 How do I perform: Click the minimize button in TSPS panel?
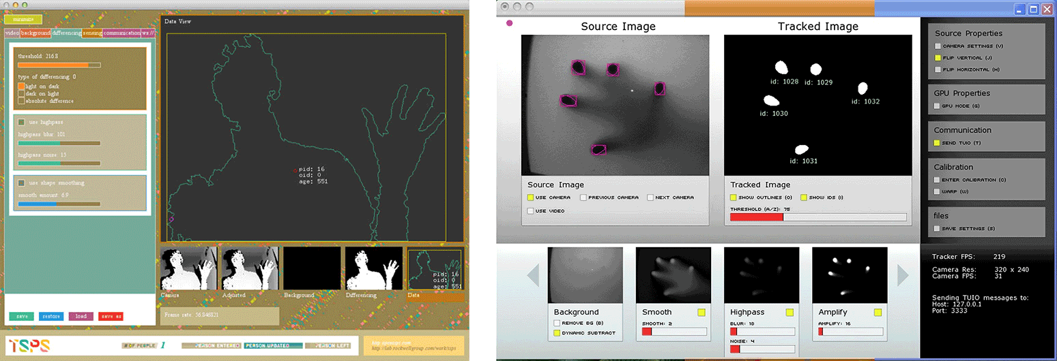point(23,19)
